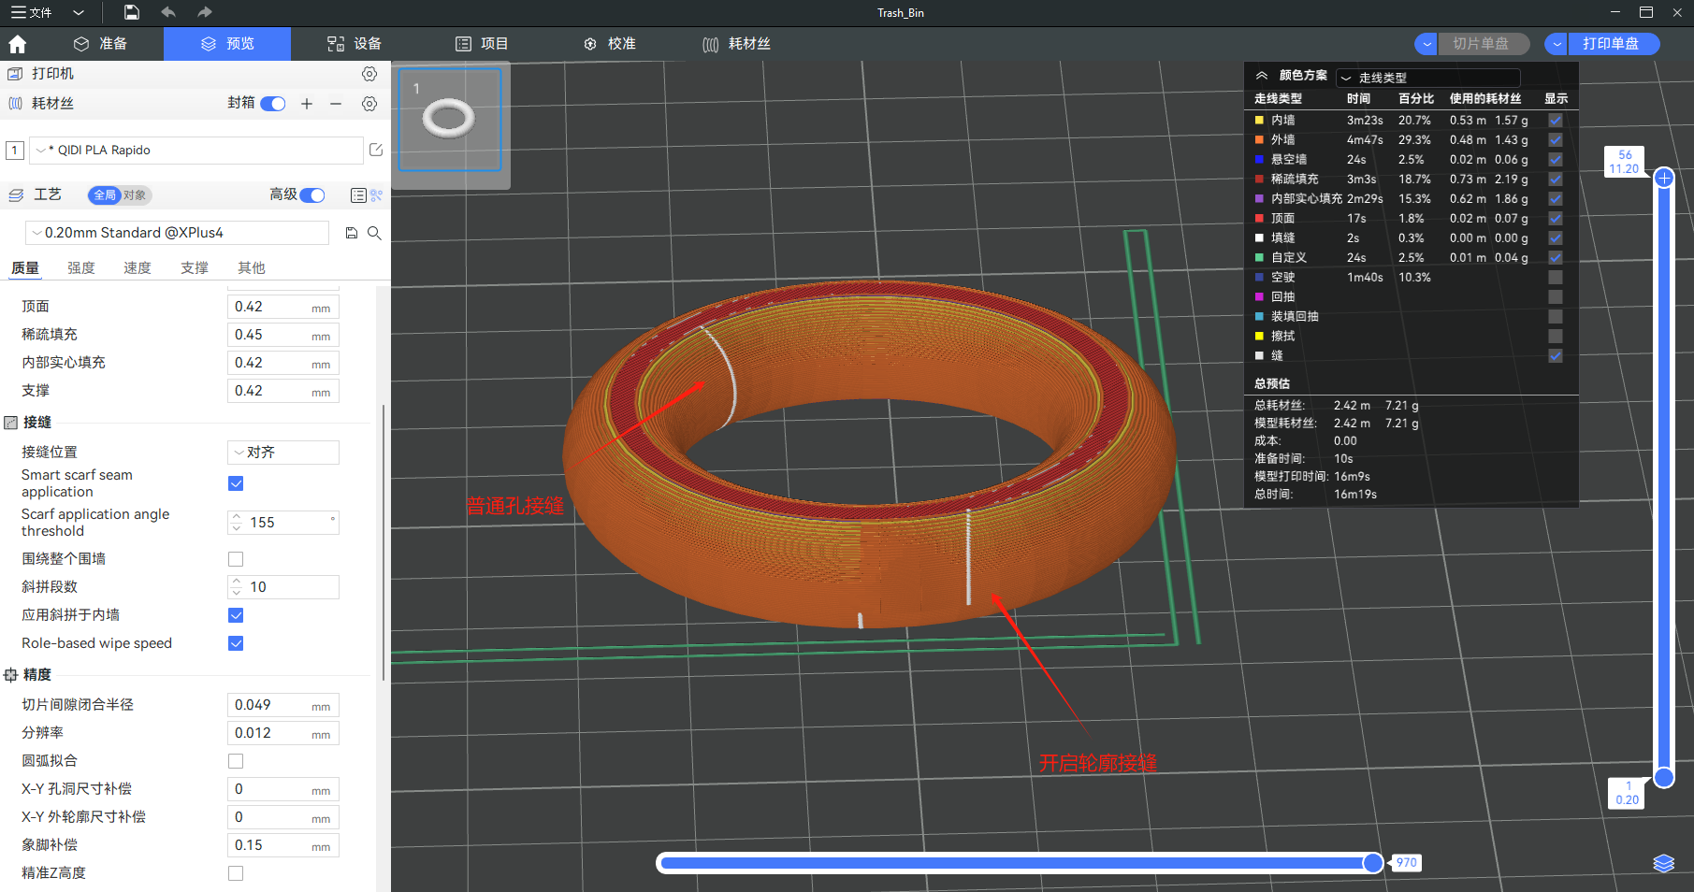Expand the 0.20mm Standard @XPlus4 preset list
The image size is (1694, 892).
click(178, 233)
